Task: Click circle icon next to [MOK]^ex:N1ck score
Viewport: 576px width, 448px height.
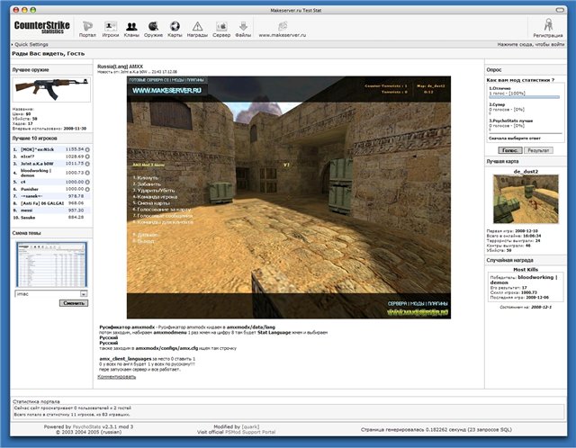Action: point(87,150)
